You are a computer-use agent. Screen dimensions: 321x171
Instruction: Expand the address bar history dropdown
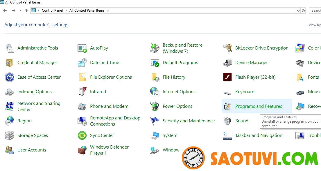[298, 11]
